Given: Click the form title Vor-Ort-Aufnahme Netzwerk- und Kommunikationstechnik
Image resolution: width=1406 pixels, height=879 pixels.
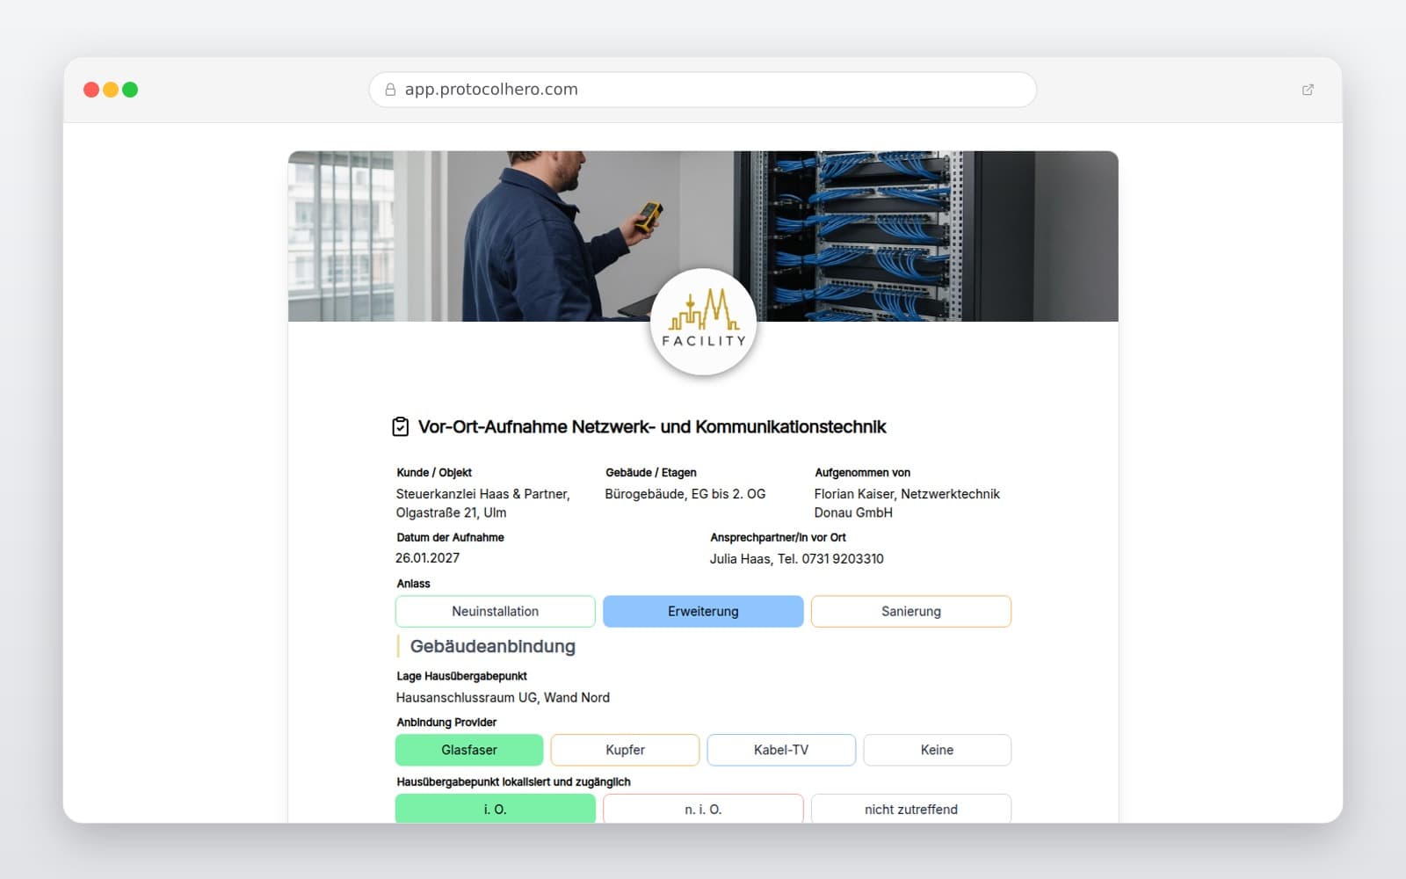Looking at the screenshot, I should point(652,427).
